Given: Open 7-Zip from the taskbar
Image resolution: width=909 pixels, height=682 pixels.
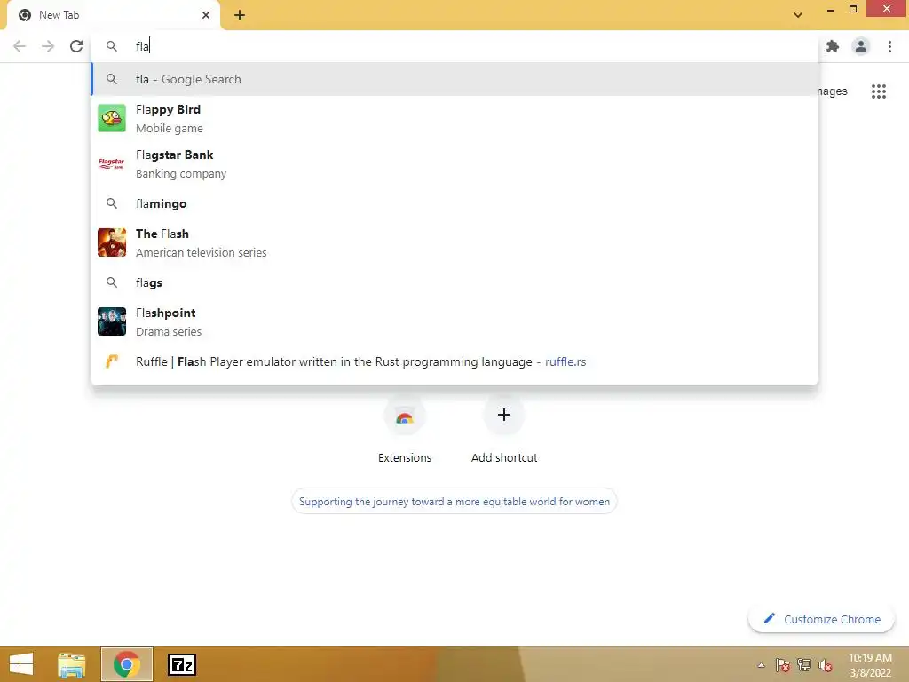Looking at the screenshot, I should coord(182,664).
